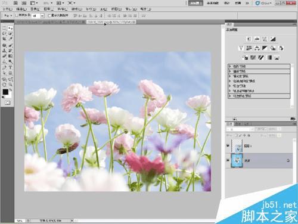Launch Bridge from the application bar
This screenshot has height=224, width=298.
[x=15, y=3]
